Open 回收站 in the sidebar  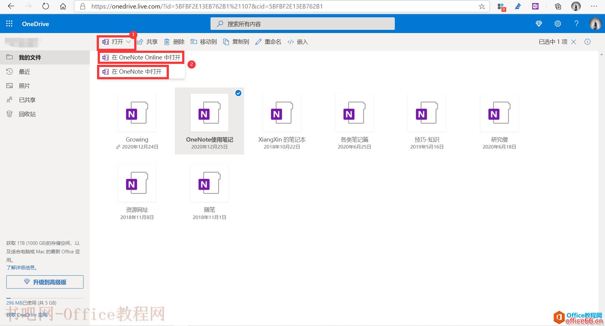[x=45, y=114]
